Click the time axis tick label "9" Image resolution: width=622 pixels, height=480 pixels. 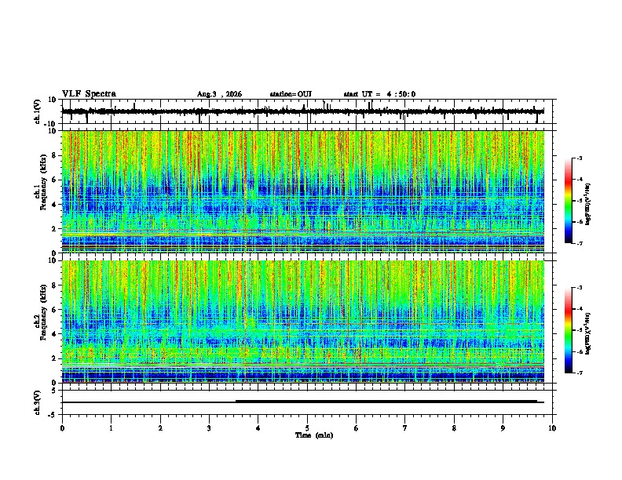(x=503, y=428)
